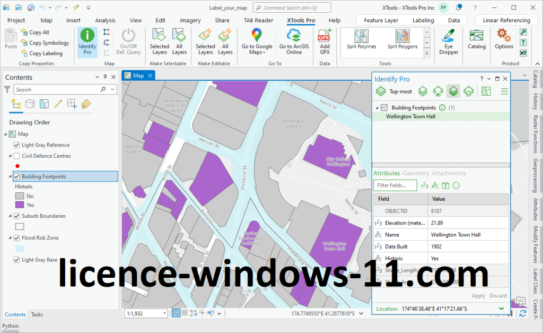Uncheck the Light Gray Reference layer
The height and width of the screenshot is (333, 543).
[17, 145]
